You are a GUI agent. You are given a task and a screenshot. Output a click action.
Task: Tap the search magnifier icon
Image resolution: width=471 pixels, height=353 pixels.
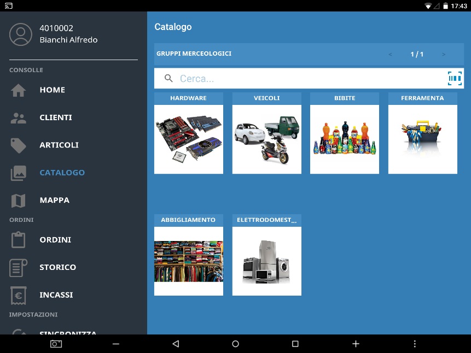click(x=168, y=78)
